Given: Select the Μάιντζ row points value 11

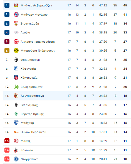Looking at the screenshot, I should 125,141.
